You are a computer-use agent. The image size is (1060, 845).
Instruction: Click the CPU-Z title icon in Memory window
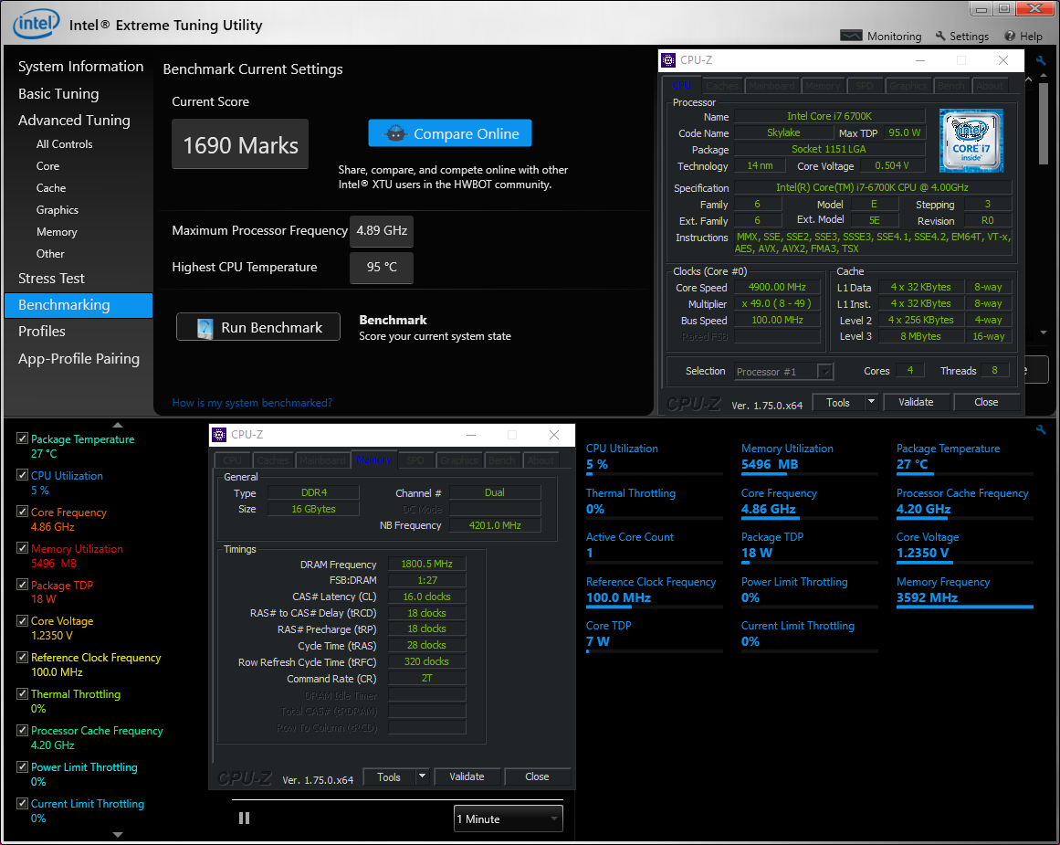[219, 434]
